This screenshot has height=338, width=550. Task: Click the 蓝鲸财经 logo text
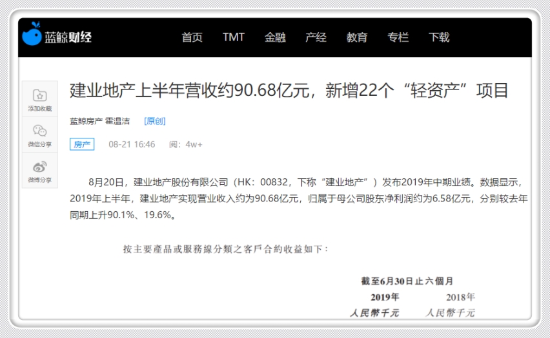coord(68,37)
